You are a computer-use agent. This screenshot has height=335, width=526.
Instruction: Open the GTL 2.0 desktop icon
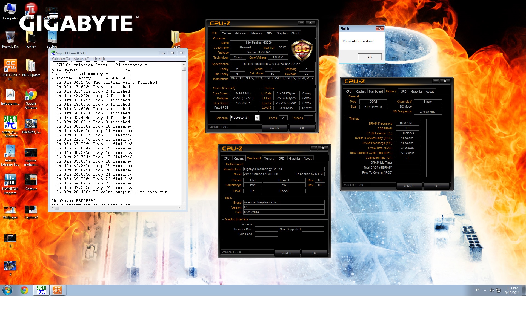31,11
